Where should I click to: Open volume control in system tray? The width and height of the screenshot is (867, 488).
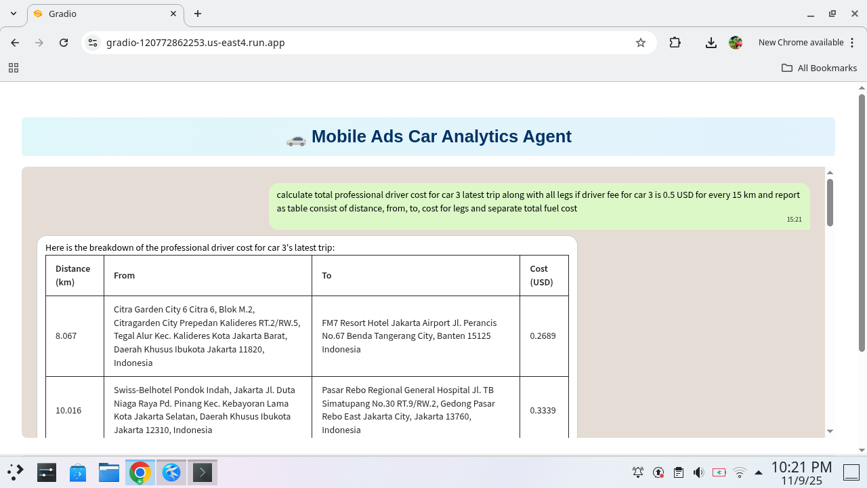coord(699,472)
